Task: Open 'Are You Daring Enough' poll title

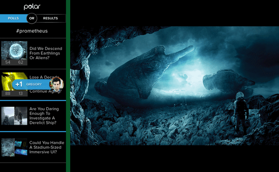Action: (44, 116)
